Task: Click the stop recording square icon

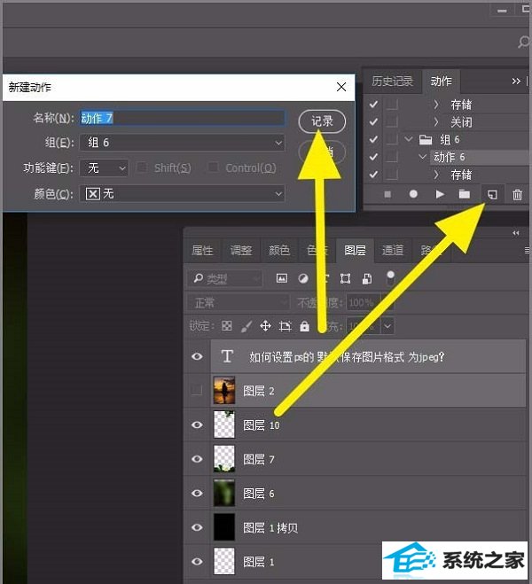Action: 387,193
